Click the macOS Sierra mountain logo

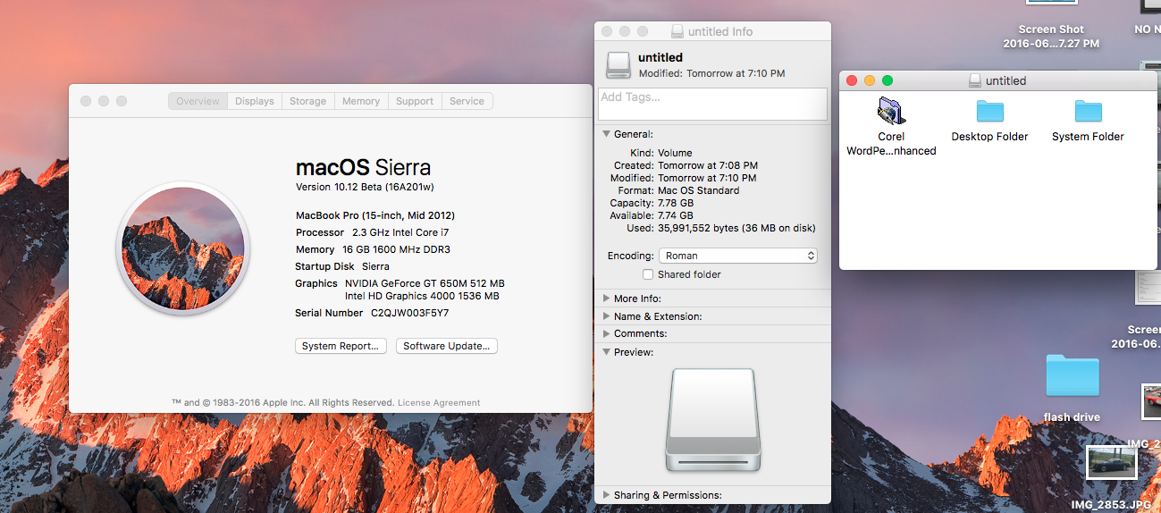coord(183,248)
